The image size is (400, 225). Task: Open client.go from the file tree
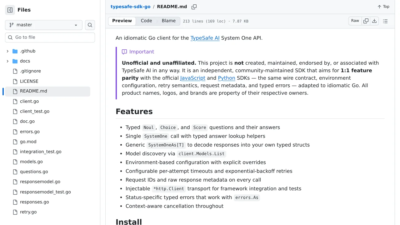click(x=29, y=101)
